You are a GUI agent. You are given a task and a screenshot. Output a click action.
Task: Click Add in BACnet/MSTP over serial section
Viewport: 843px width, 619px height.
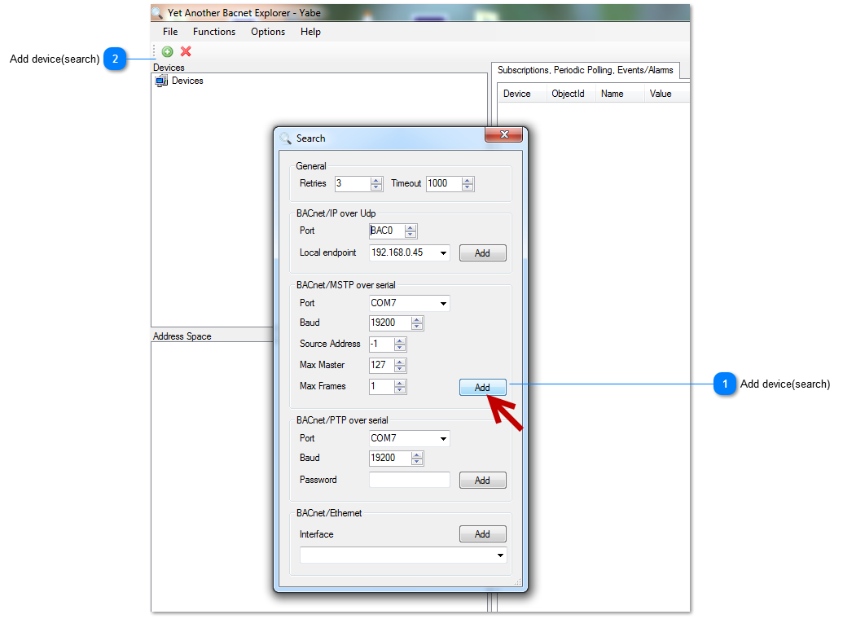click(482, 387)
